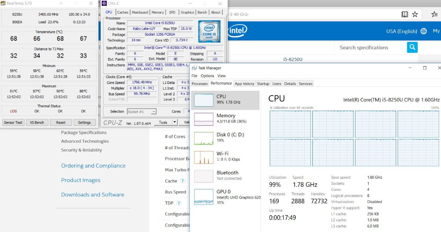
Task: Select the Memory graph in Task Manager sidebar
Action: click(x=204, y=119)
